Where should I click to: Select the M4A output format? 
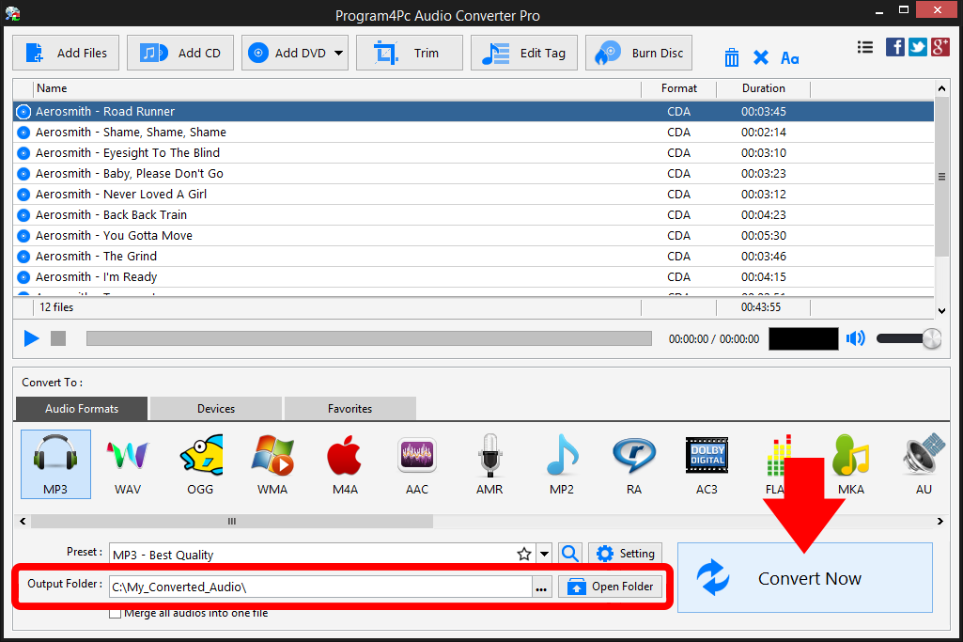pos(344,463)
